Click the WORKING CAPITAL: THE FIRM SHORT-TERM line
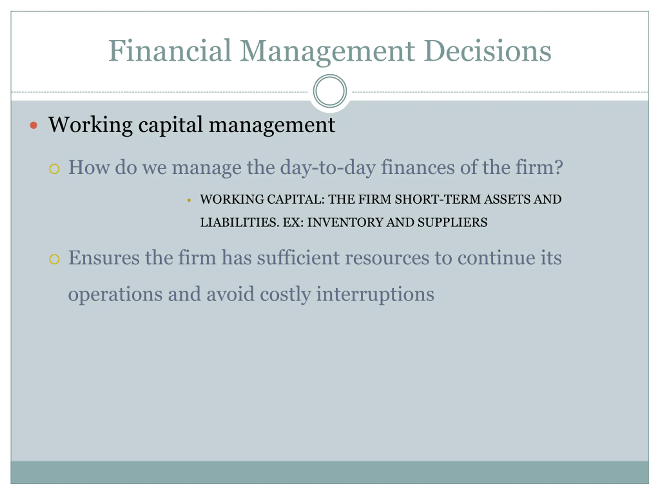Image resolution: width=660 pixels, height=495 pixels. coord(381,199)
